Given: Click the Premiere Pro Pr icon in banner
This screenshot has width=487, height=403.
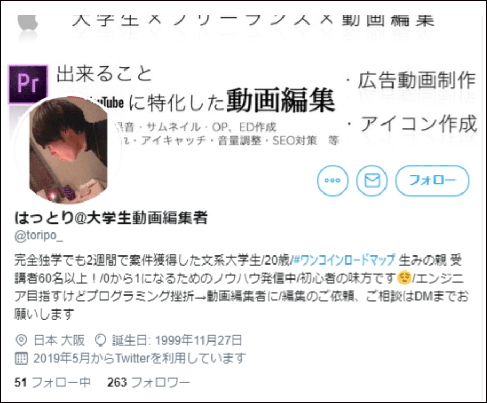Looking at the screenshot, I should pyautogui.click(x=28, y=84).
